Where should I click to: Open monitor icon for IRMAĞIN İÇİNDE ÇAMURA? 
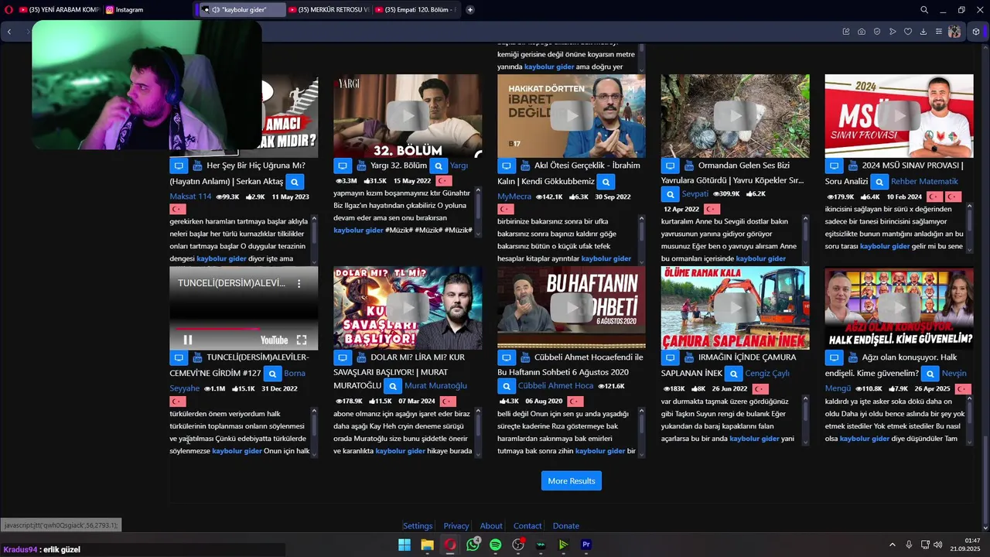670,357
